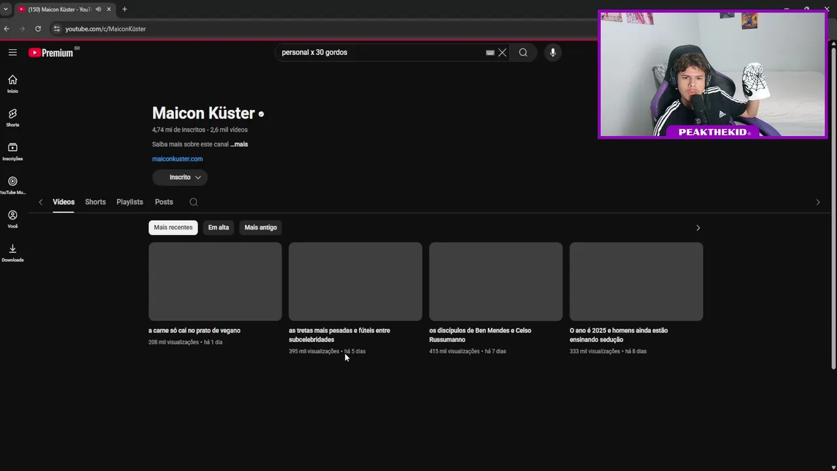Reload the page
This screenshot has height=471, width=837.
tap(38, 29)
